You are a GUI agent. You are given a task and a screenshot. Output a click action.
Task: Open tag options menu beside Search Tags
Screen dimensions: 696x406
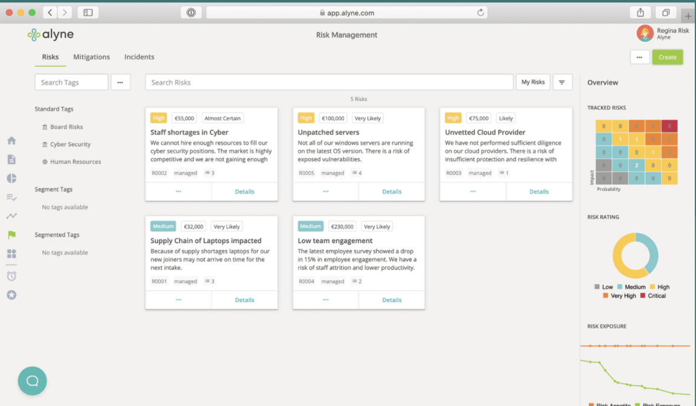(x=120, y=82)
